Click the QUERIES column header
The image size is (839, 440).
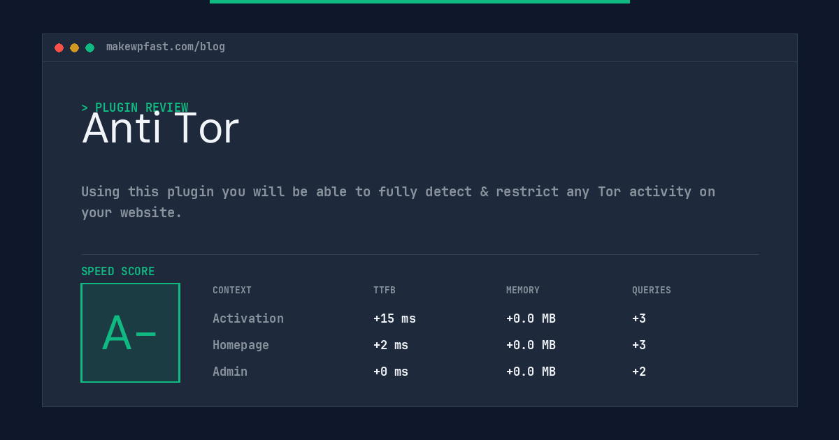652,290
